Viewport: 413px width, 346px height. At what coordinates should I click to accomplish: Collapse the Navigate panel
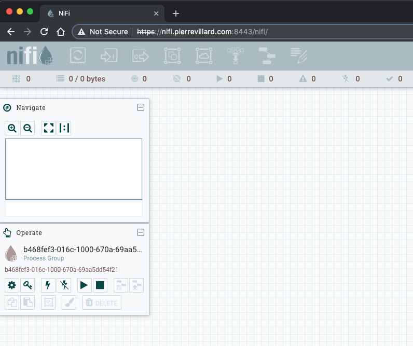[x=141, y=107]
